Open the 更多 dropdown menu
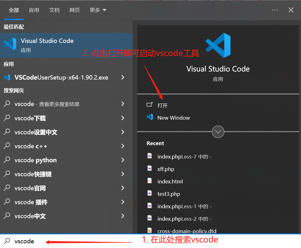This screenshot has height=248, width=301. (98, 10)
